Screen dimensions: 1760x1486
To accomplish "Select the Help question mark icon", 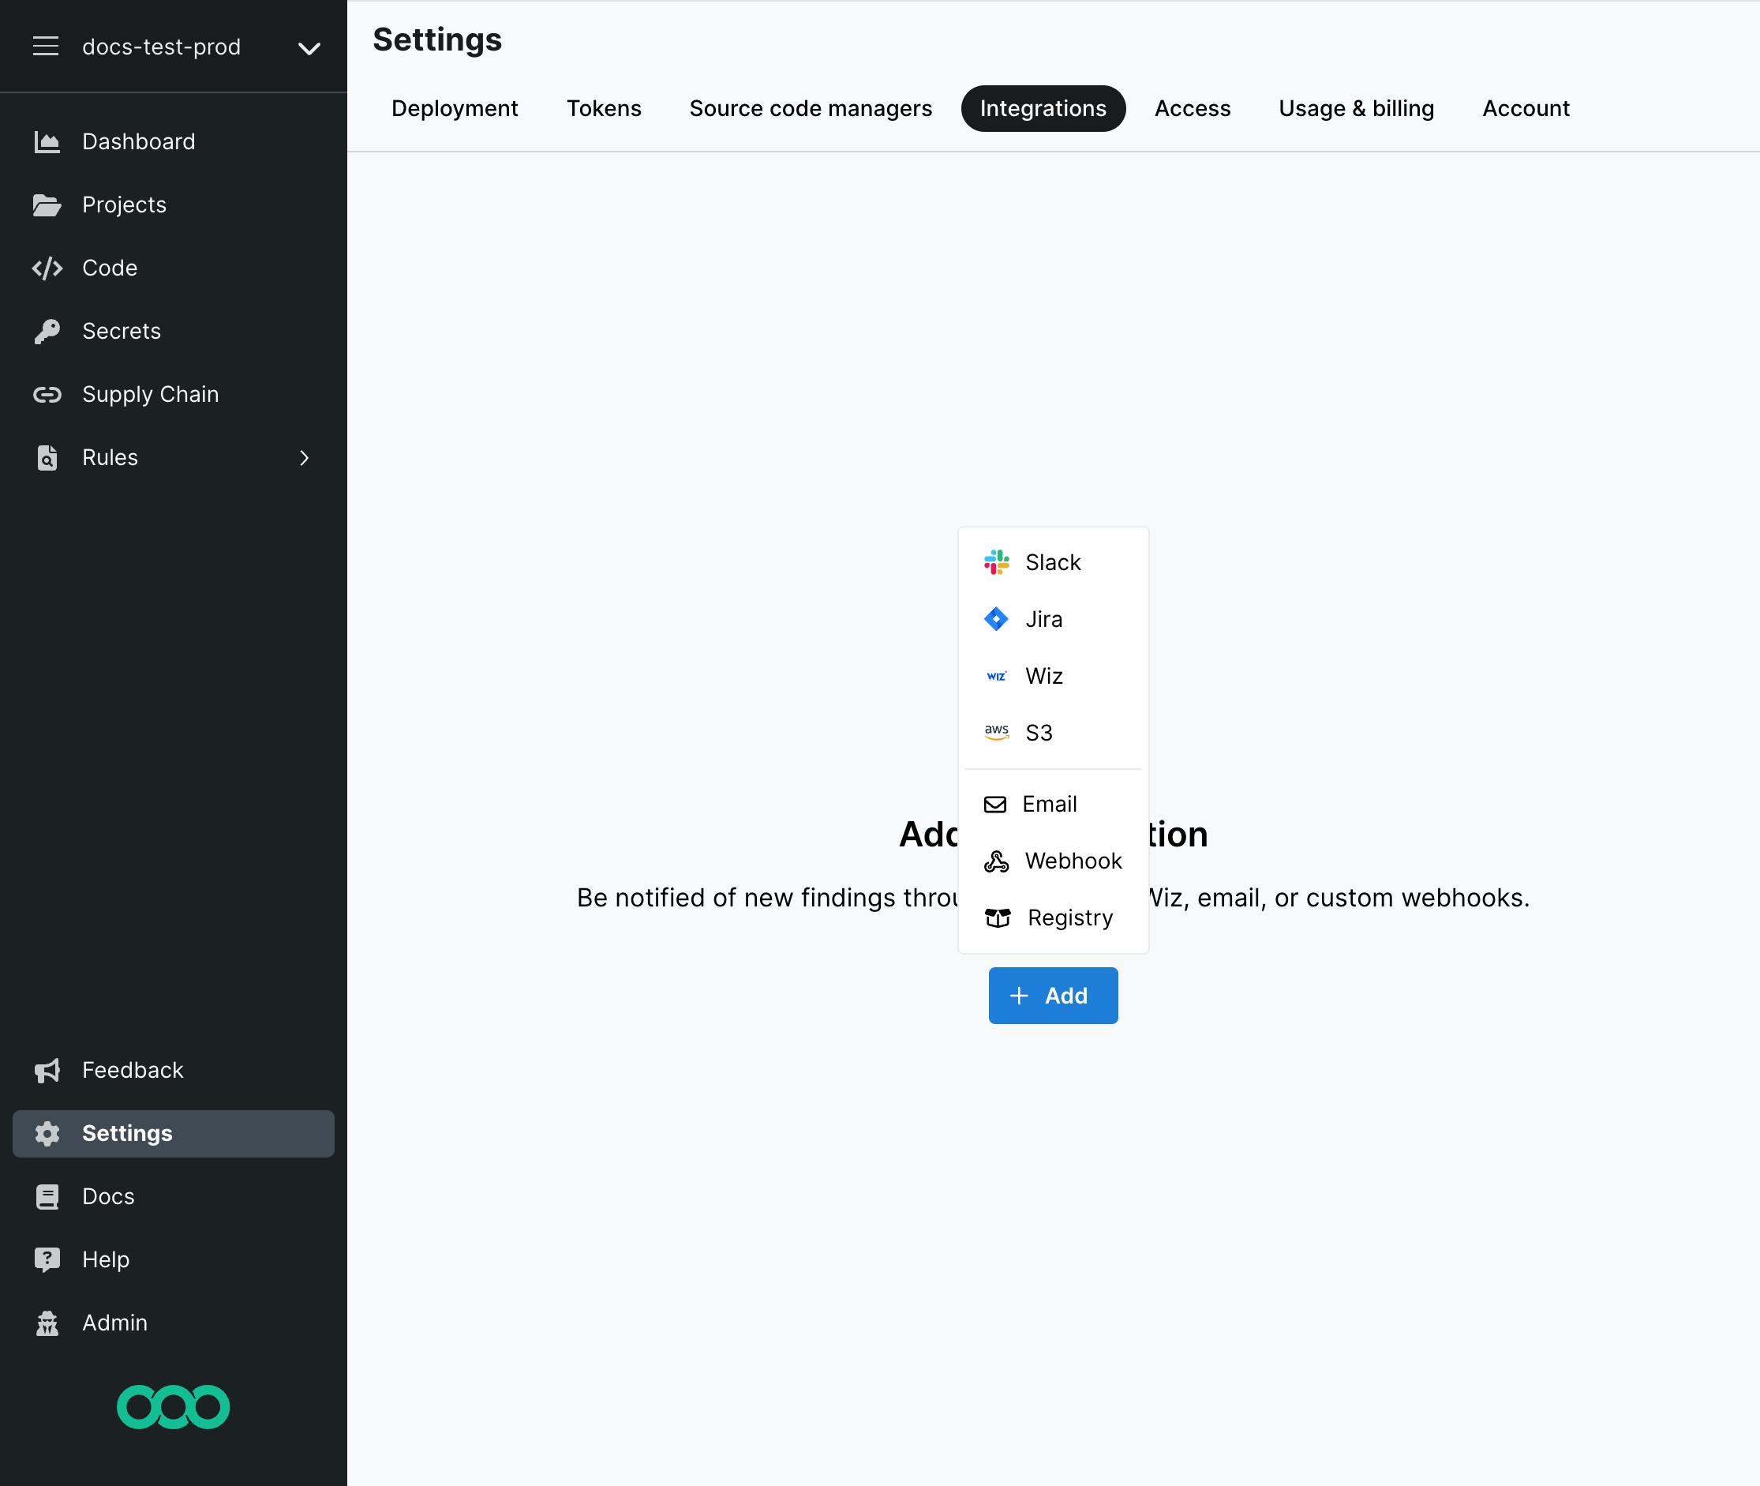I will [x=47, y=1259].
